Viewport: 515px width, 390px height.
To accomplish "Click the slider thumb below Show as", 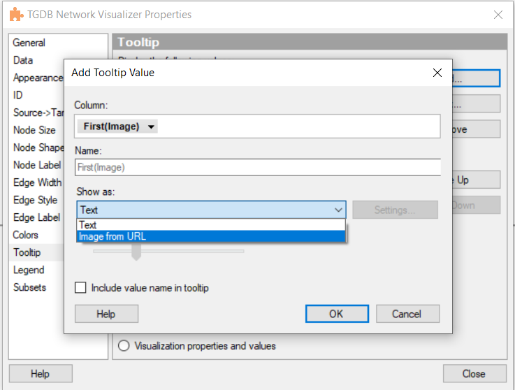I will pos(136,253).
